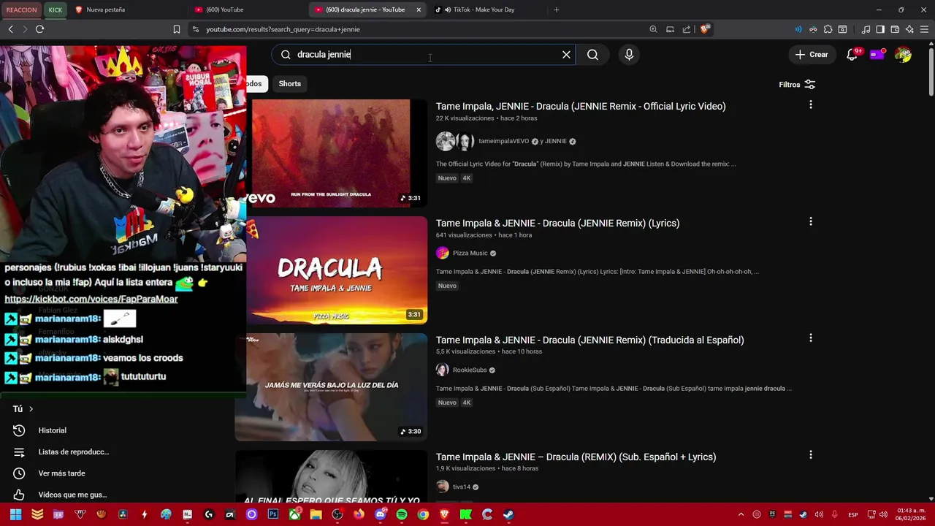Clear the dracula jennie search text
The height and width of the screenshot is (526, 935).
pyautogui.click(x=566, y=55)
